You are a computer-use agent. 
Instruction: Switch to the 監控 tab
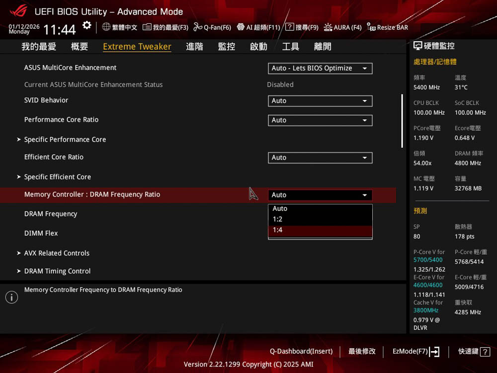coord(227,47)
